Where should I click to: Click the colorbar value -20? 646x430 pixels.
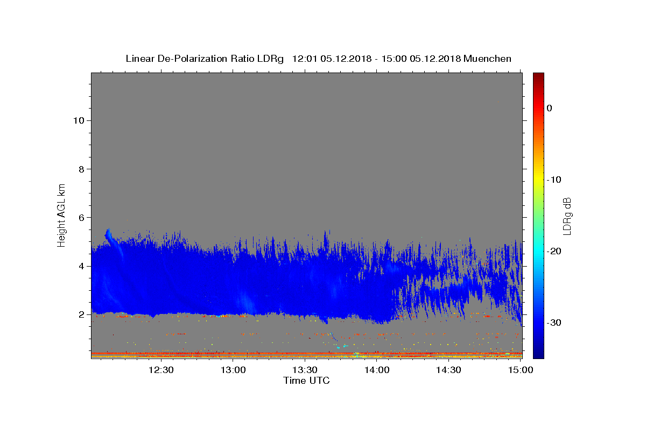554,251
